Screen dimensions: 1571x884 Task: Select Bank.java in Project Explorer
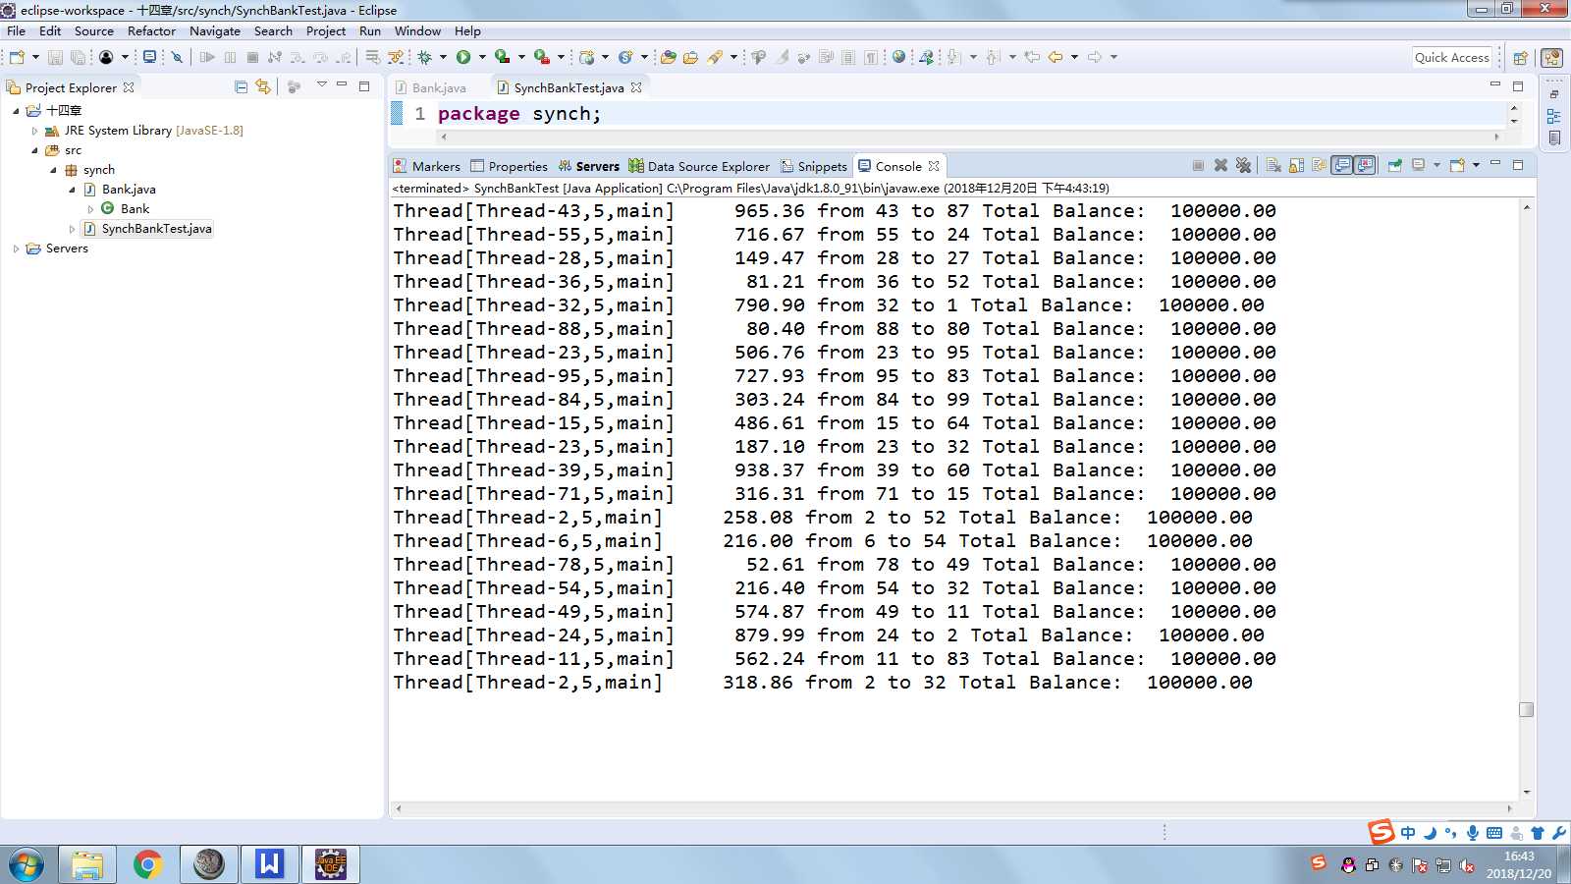(x=129, y=190)
